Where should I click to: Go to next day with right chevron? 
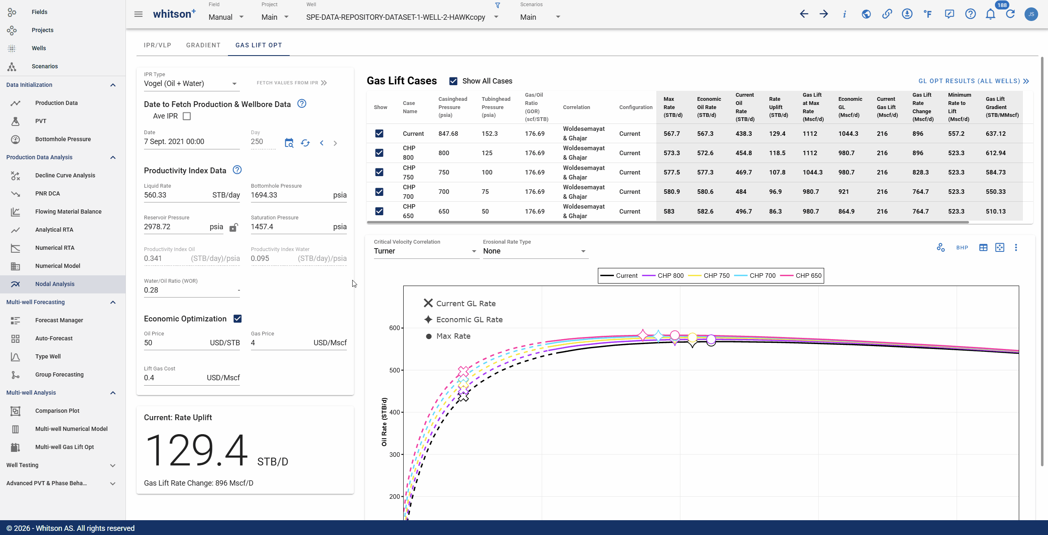335,143
